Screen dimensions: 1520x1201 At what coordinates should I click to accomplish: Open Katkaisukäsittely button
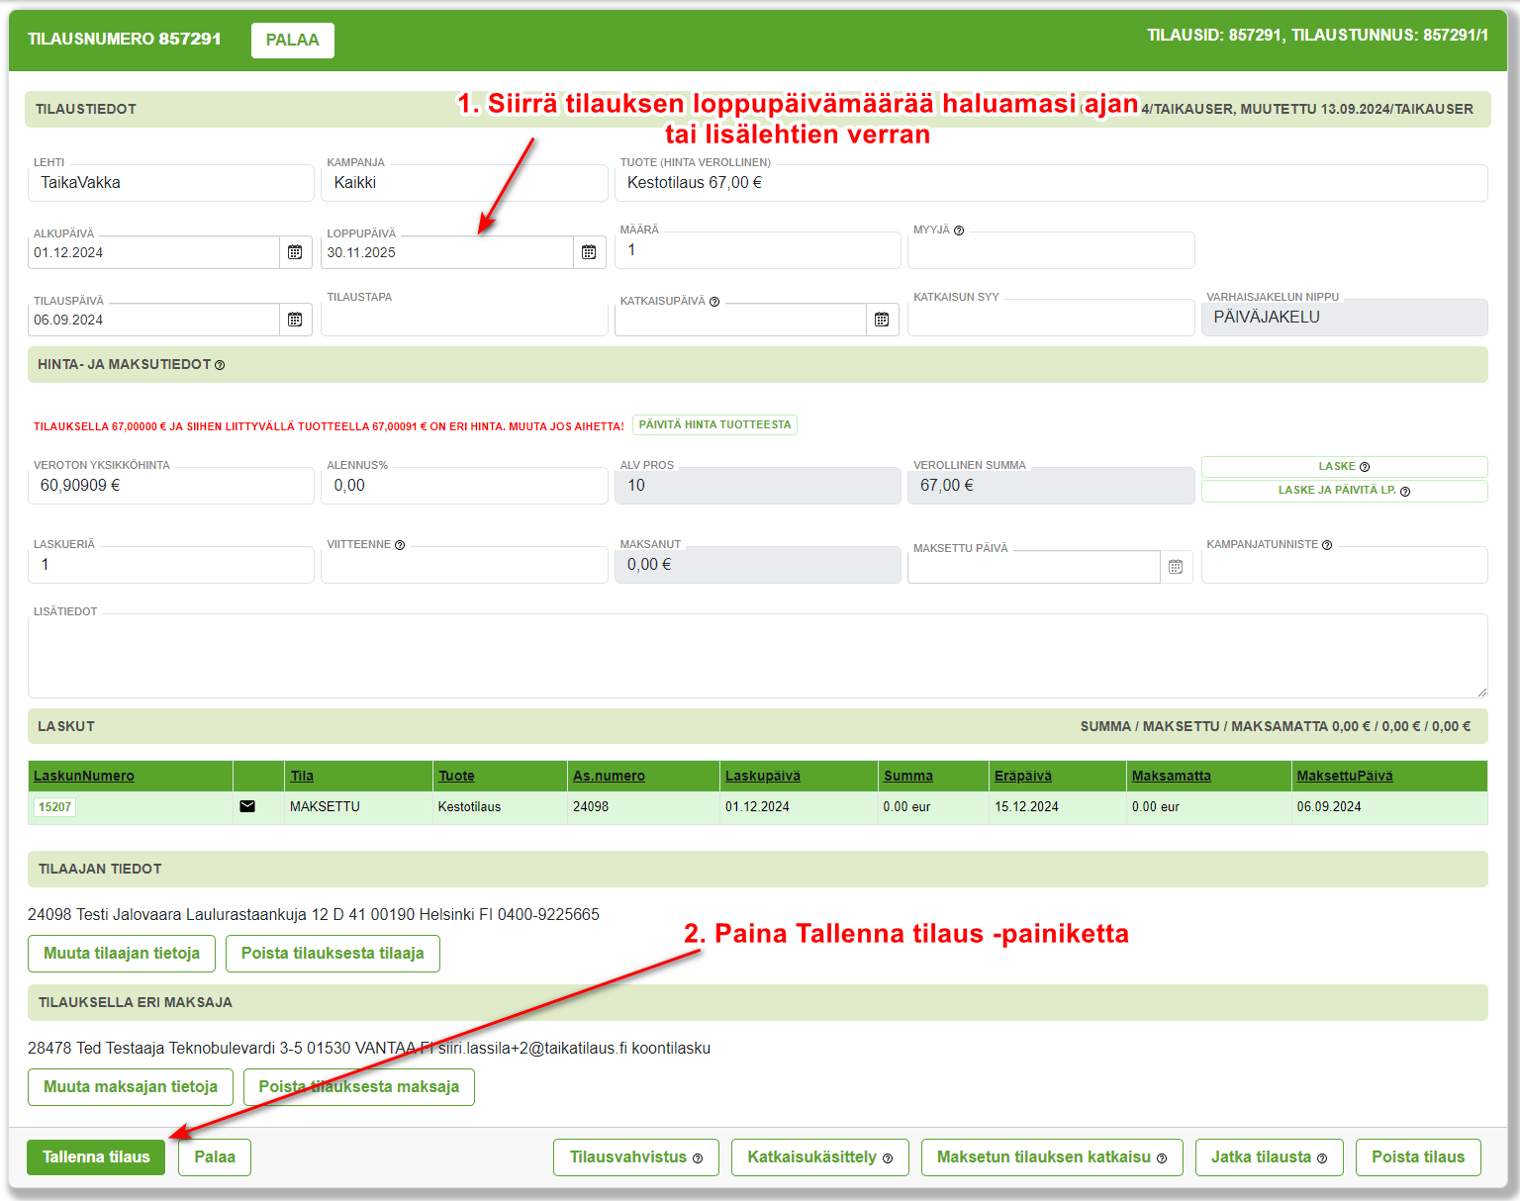pos(820,1157)
